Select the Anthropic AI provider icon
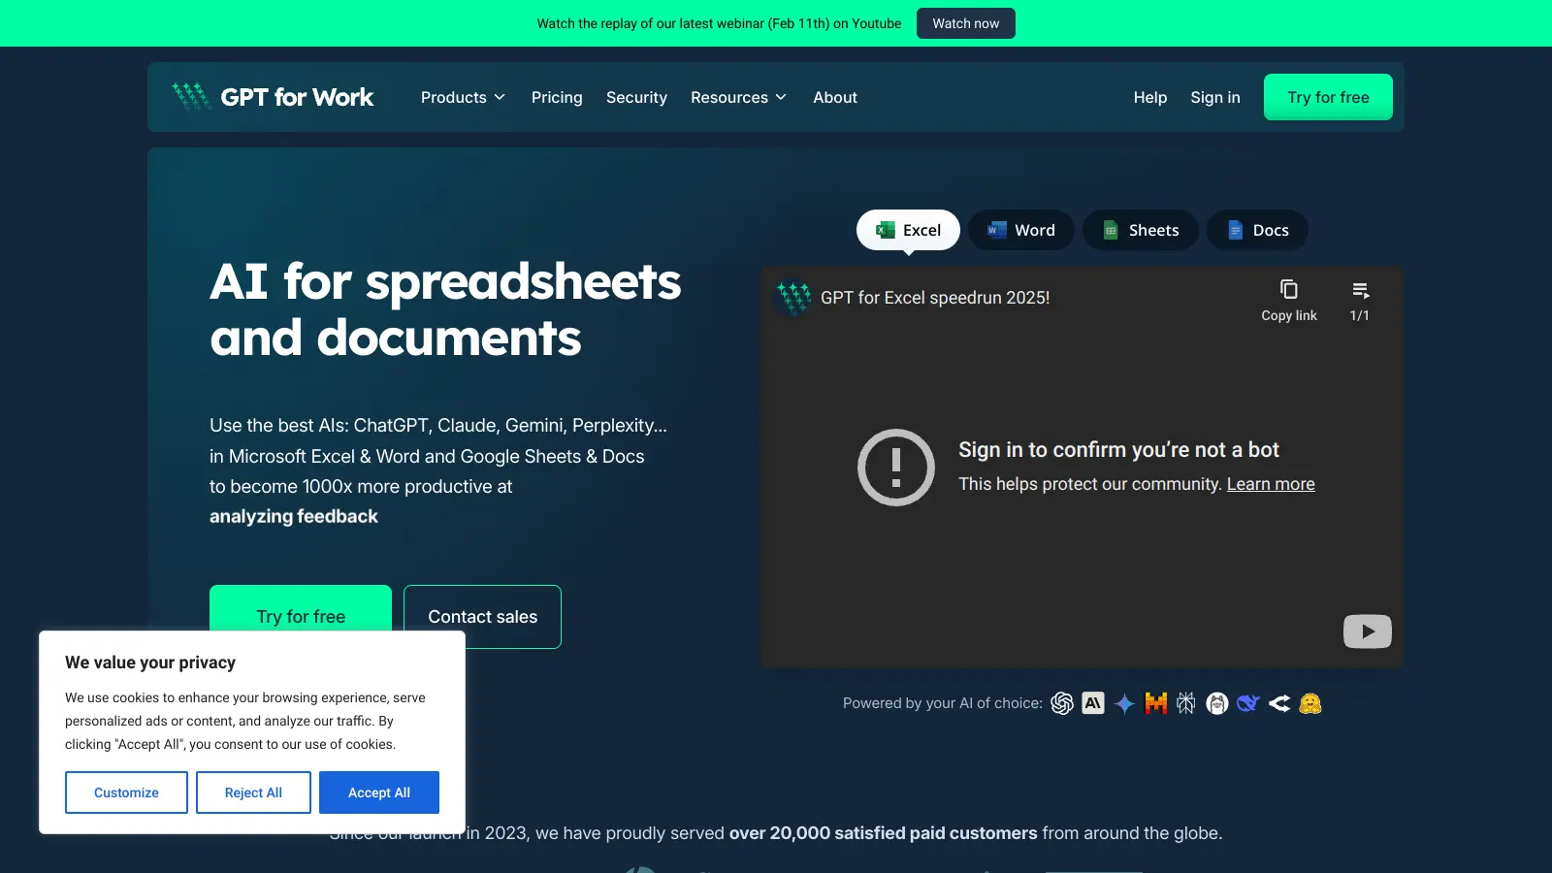1552x873 pixels. [x=1093, y=702]
